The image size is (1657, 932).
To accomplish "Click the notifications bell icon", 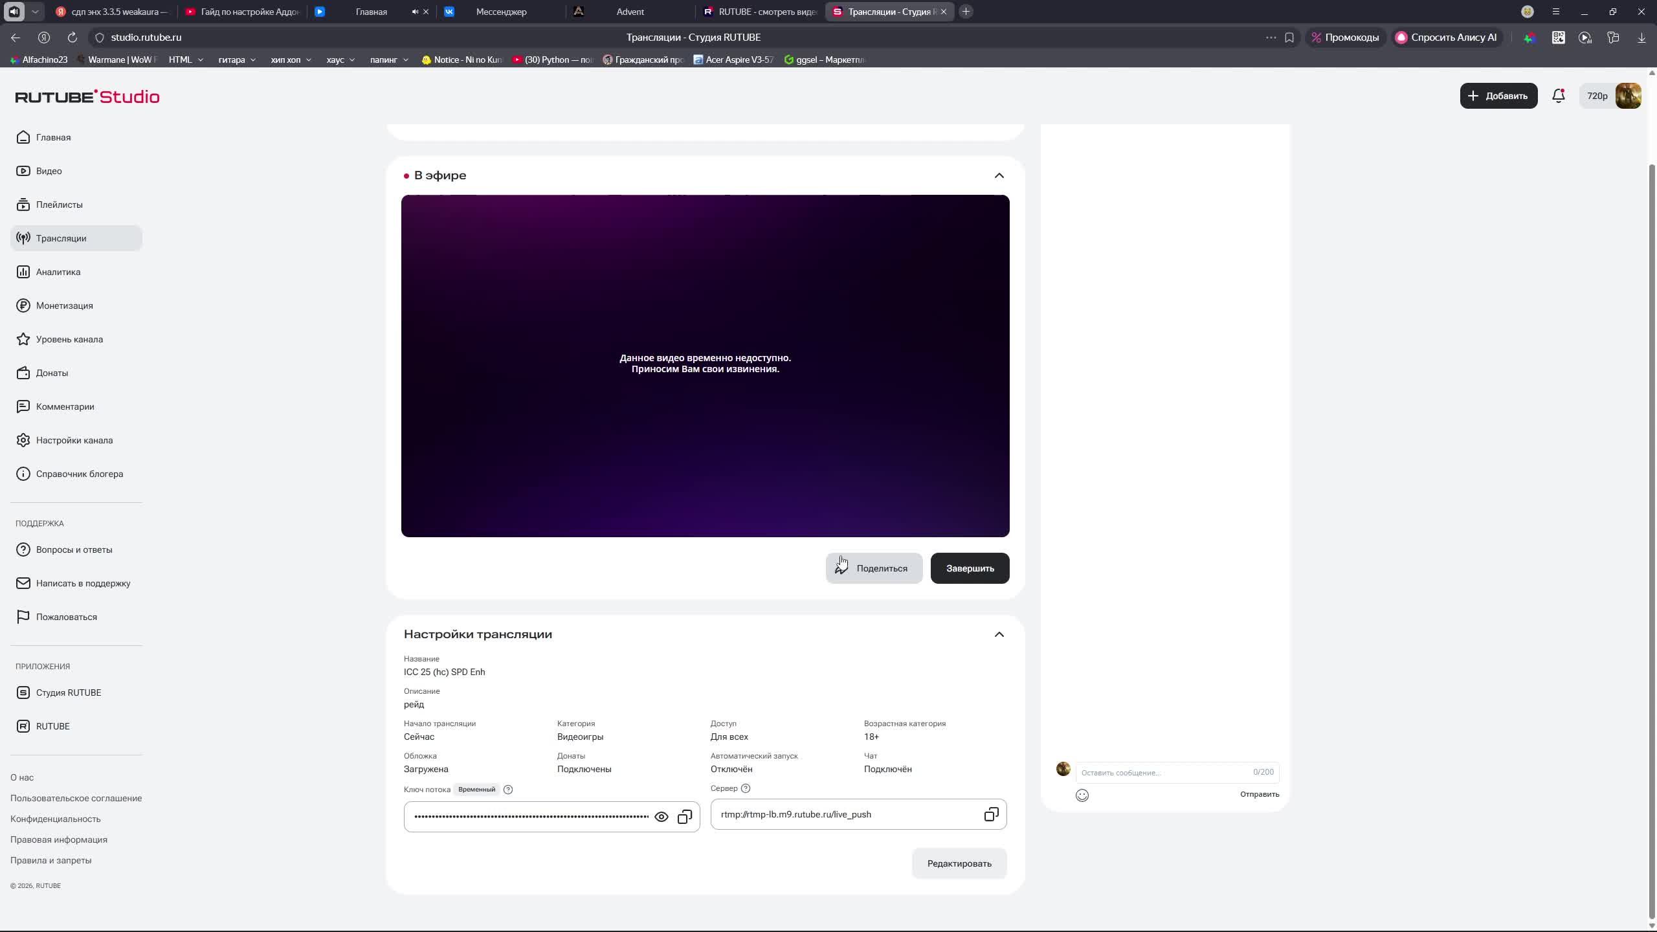I will 1558,96.
